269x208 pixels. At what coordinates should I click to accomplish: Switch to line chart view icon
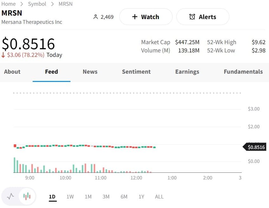(x=10, y=196)
